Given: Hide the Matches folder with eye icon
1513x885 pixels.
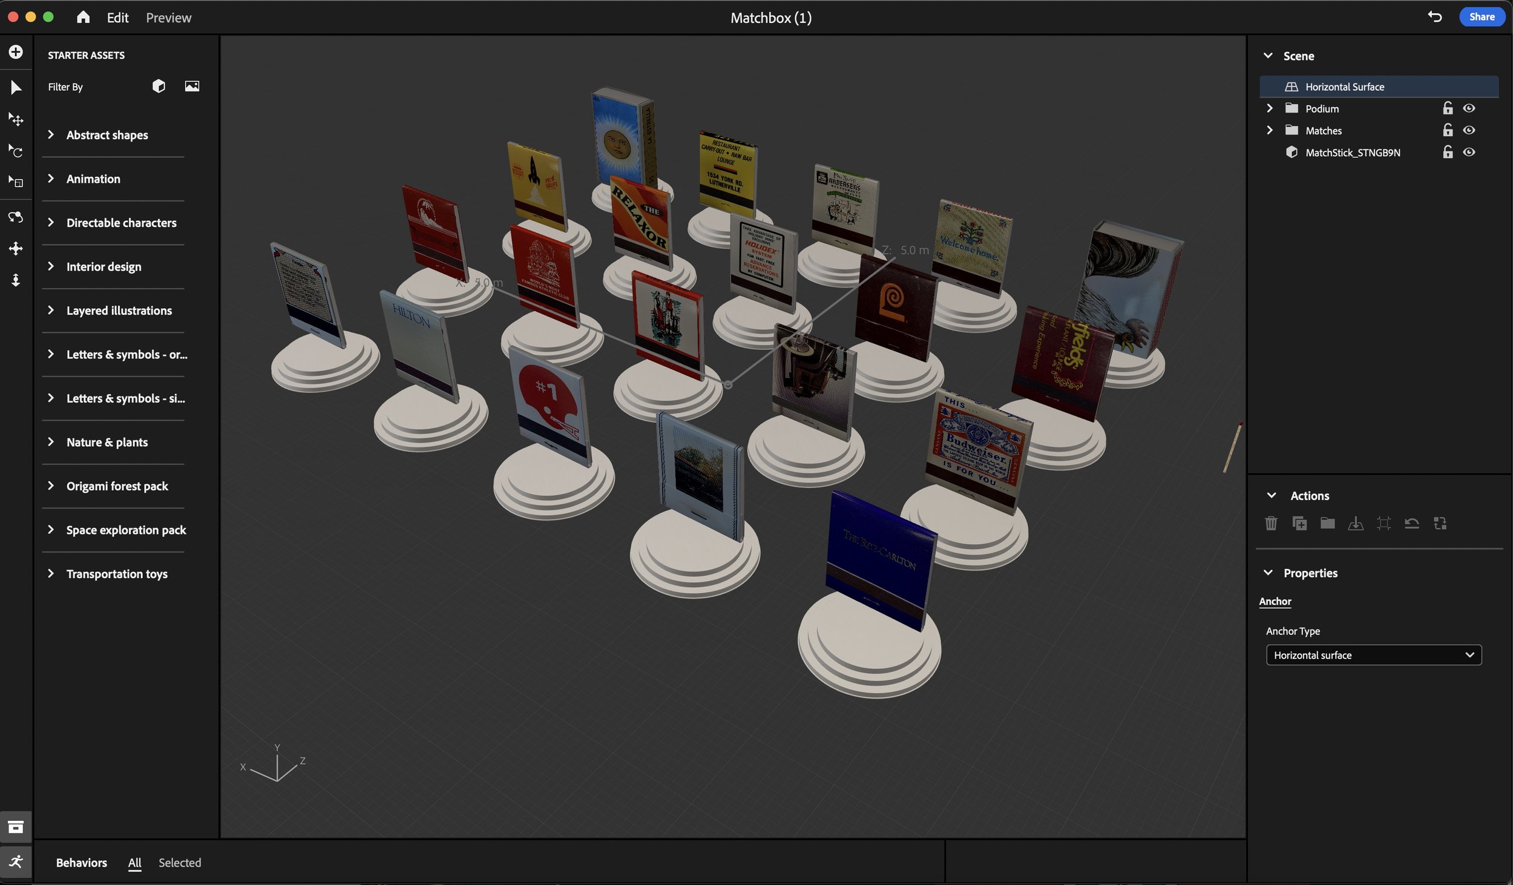Looking at the screenshot, I should coord(1469,130).
